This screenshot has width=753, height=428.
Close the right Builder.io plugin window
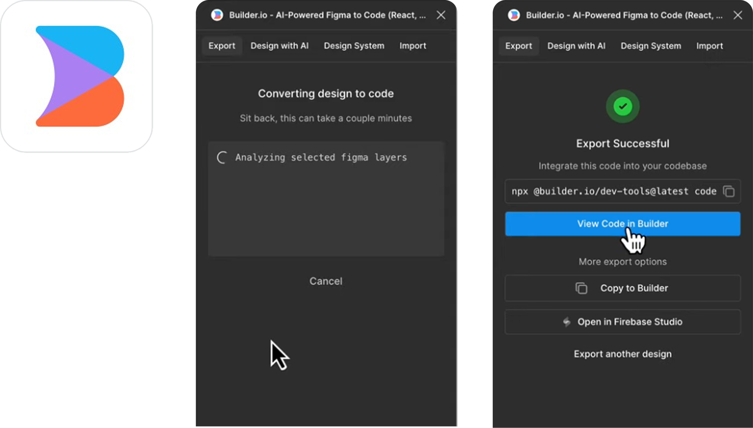pyautogui.click(x=738, y=15)
